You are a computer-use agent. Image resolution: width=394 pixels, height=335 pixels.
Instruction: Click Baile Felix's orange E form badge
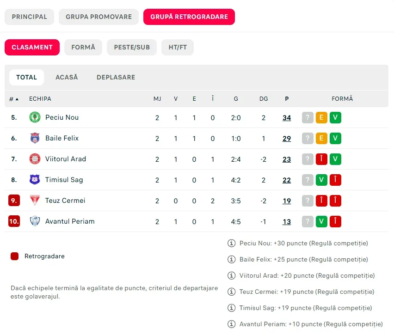(321, 138)
